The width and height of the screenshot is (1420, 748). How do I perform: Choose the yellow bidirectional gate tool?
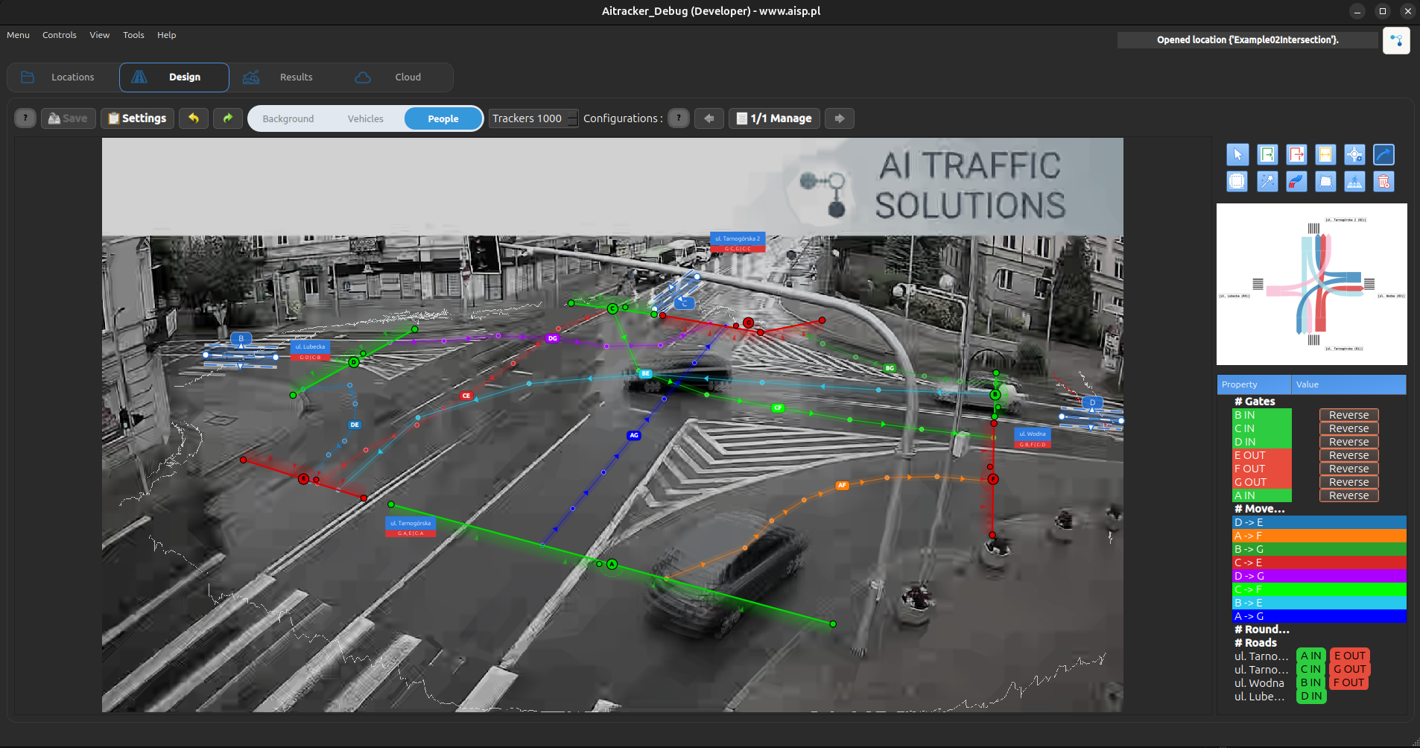[x=1325, y=155]
